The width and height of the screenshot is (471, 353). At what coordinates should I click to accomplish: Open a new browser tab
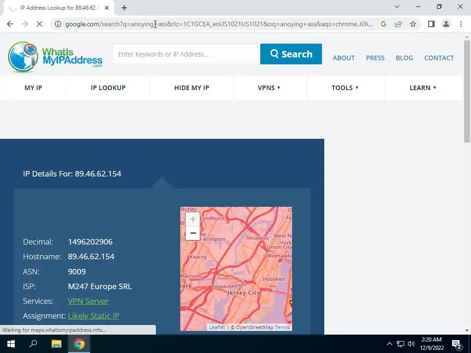click(x=124, y=8)
